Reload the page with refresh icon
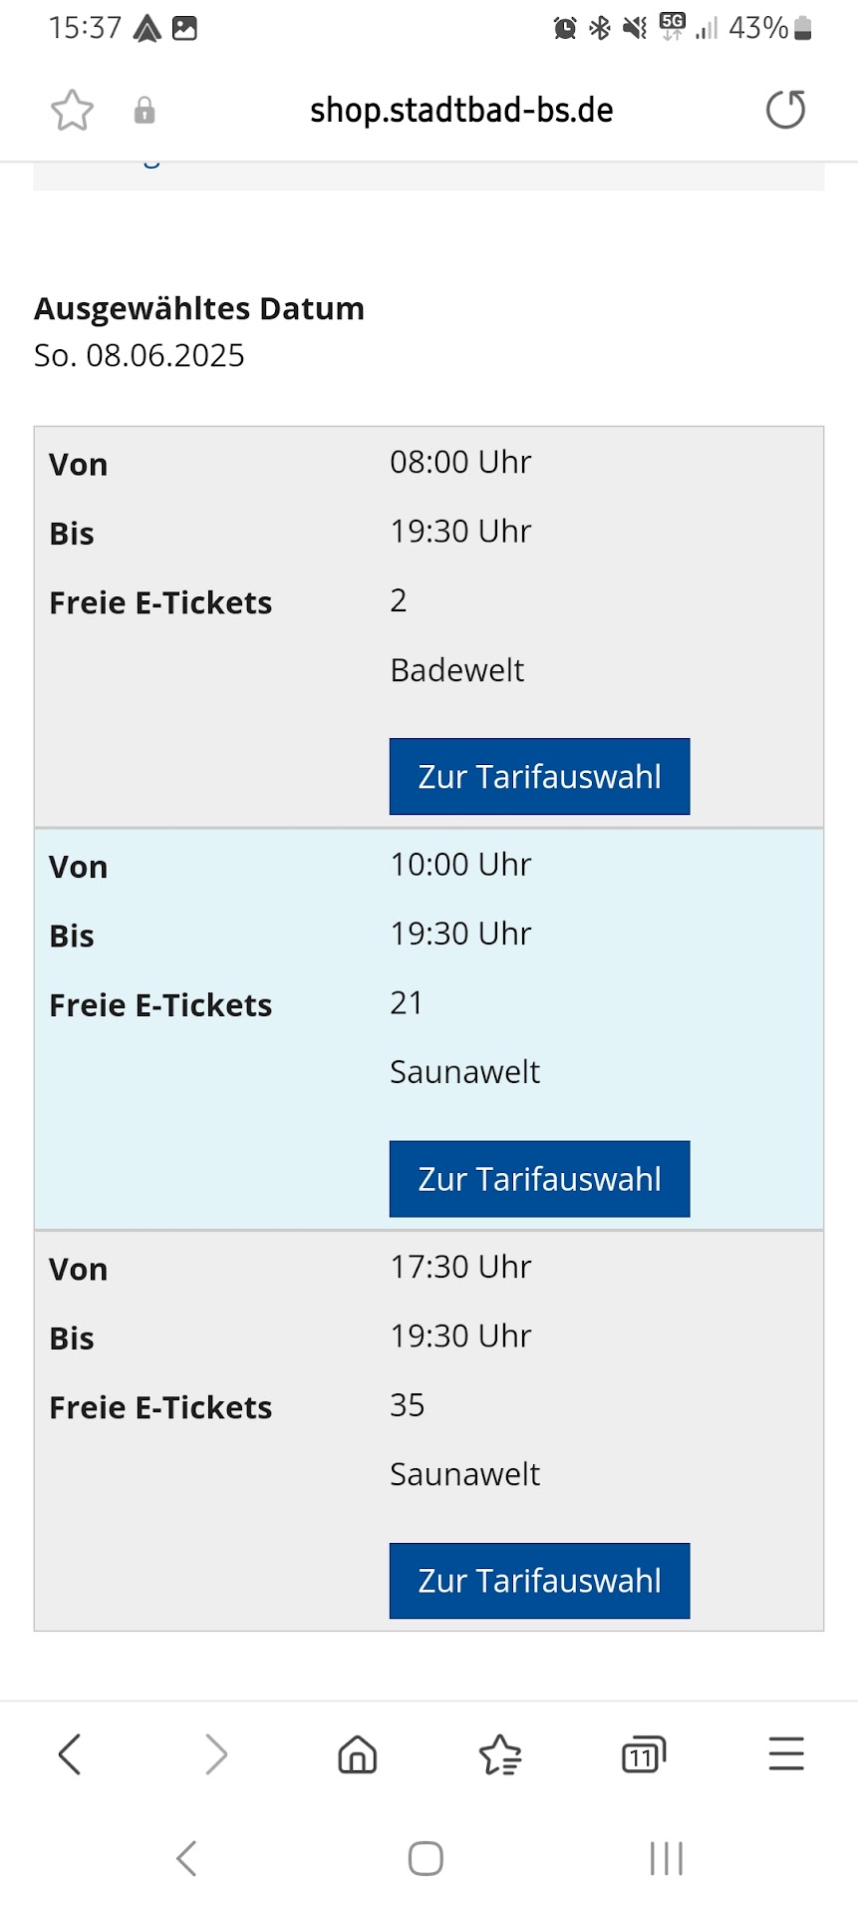The width and height of the screenshot is (858, 1915). point(785,110)
